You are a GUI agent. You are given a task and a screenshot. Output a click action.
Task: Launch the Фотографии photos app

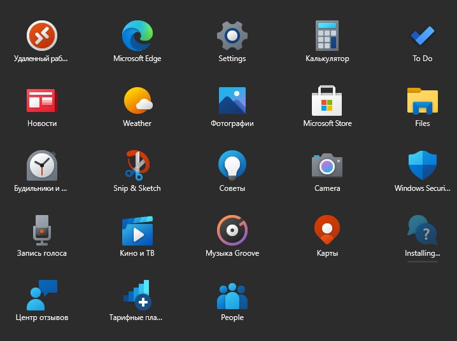pyautogui.click(x=232, y=101)
